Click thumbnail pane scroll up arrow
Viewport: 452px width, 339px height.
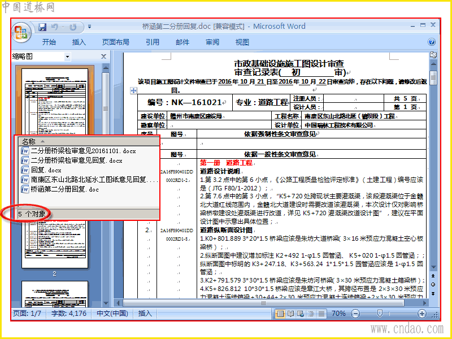coord(106,68)
